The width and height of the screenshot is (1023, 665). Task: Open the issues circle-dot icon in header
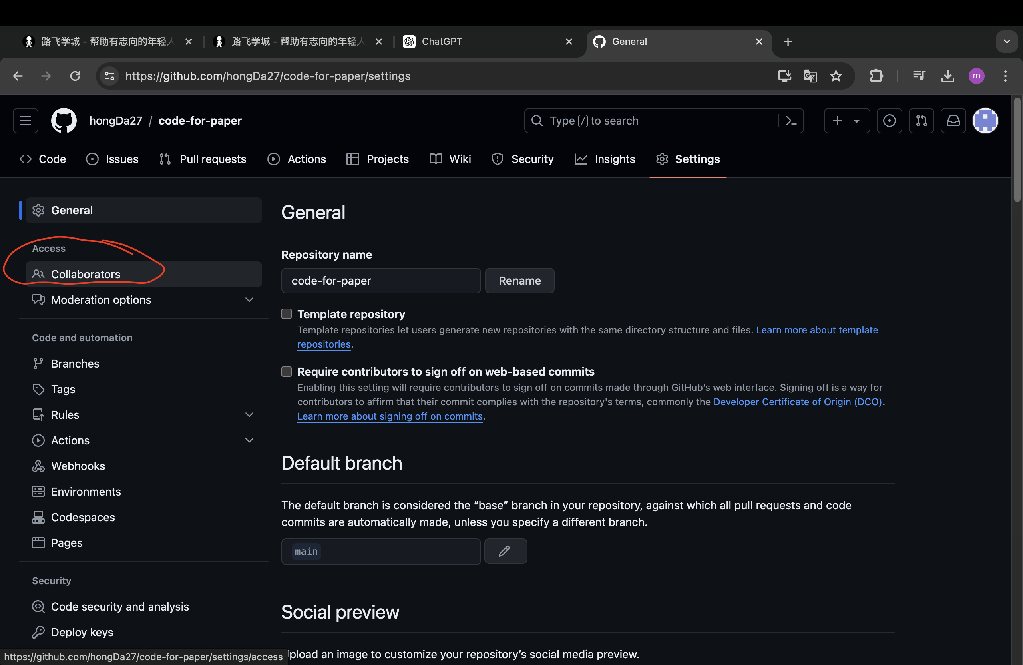point(889,121)
